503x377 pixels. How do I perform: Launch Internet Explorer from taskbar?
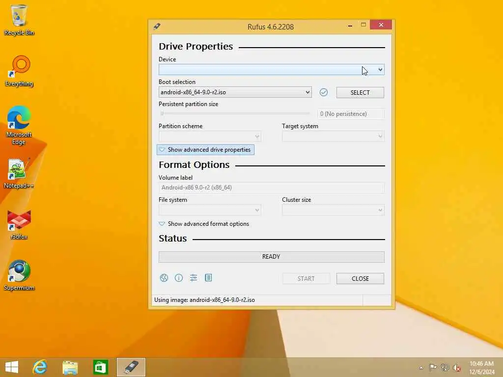(x=40, y=367)
